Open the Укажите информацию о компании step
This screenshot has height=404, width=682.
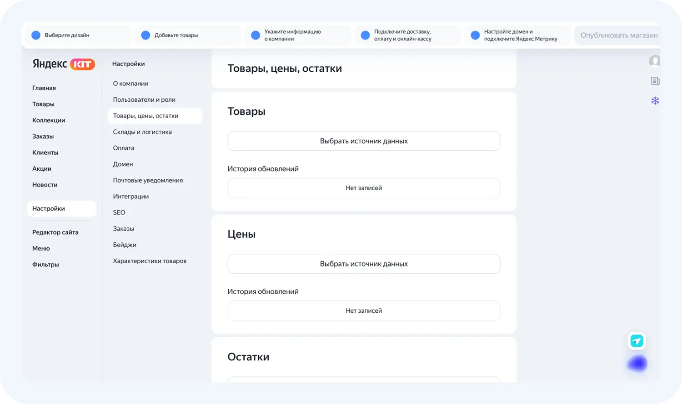pyautogui.click(x=297, y=35)
